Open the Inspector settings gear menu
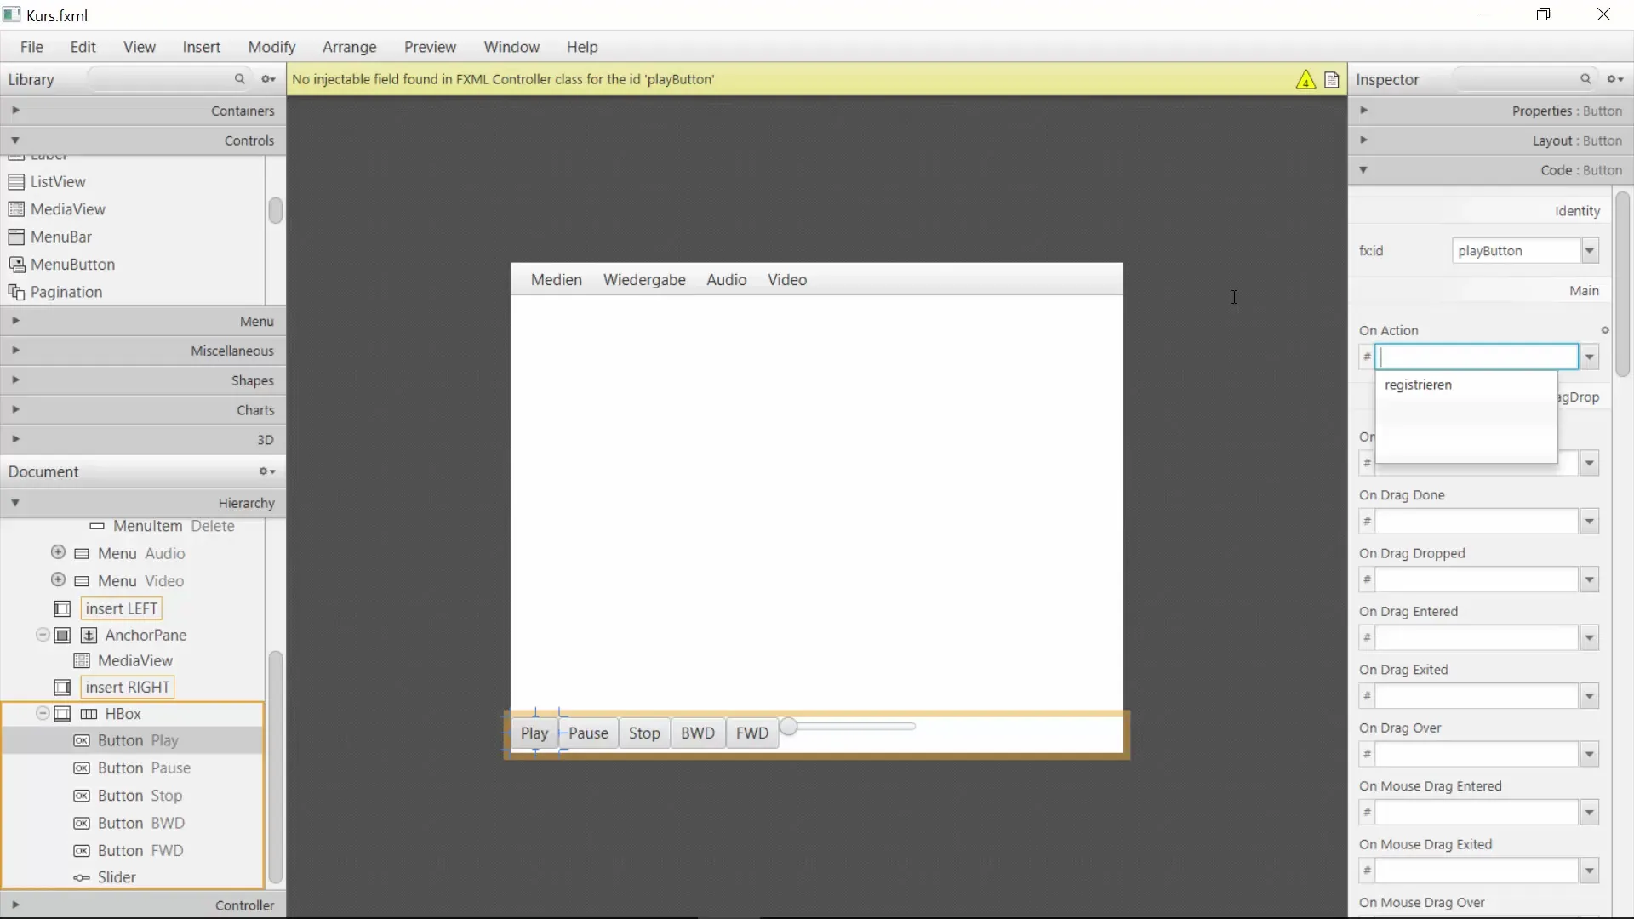1634x919 pixels. click(1615, 79)
